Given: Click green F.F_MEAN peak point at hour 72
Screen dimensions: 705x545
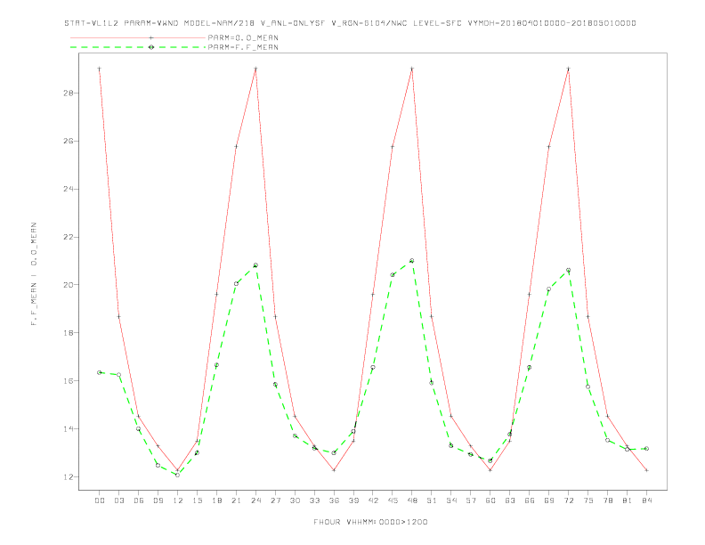Looking at the screenshot, I should coord(568,270).
